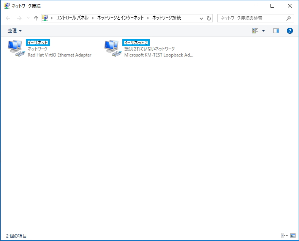299x241 pixels.
Task: Click 識別されていないネットワーク status text
Action: 150,49
